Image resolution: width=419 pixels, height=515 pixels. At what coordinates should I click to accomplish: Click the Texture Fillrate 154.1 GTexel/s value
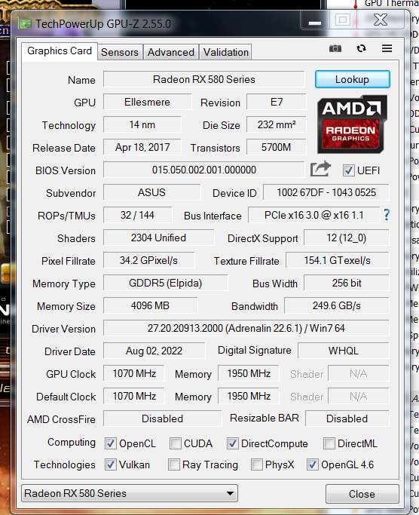pyautogui.click(x=338, y=260)
